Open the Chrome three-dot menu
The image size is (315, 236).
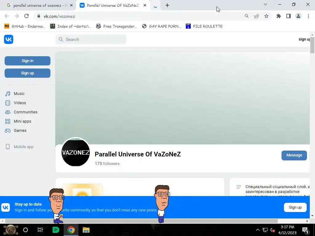(308, 16)
